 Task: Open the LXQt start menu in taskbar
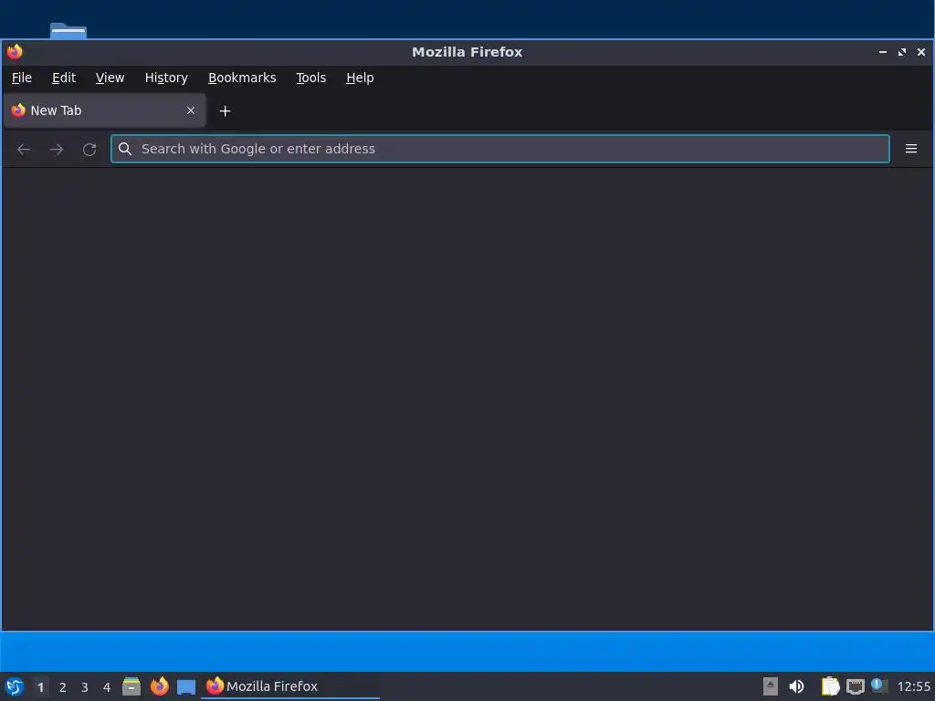[15, 686]
